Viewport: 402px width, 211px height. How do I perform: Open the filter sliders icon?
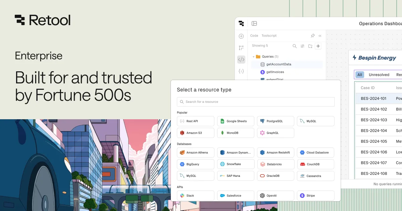tap(303, 46)
